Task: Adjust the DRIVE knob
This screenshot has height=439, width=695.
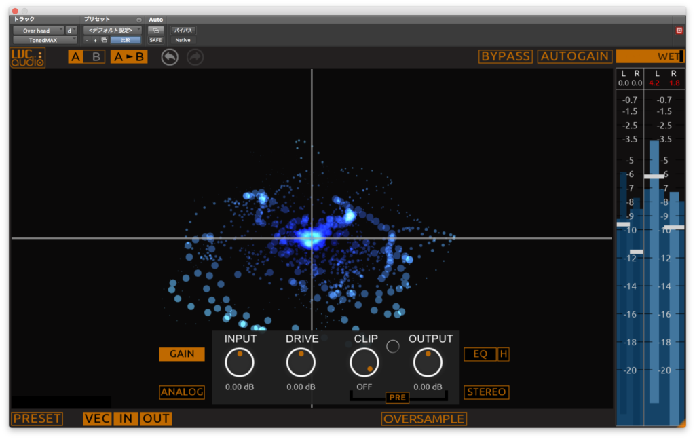Action: coord(301,362)
